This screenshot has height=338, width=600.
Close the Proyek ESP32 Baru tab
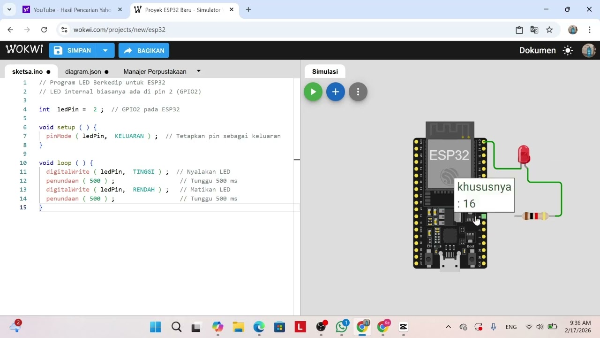tap(231, 9)
